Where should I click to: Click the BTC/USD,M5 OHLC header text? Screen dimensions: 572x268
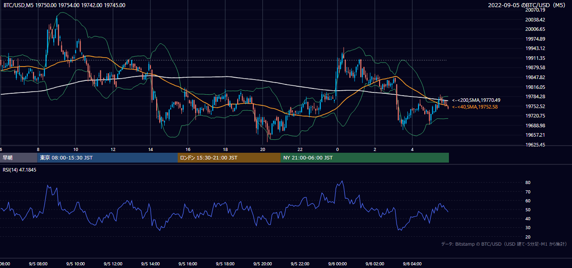[64, 5]
